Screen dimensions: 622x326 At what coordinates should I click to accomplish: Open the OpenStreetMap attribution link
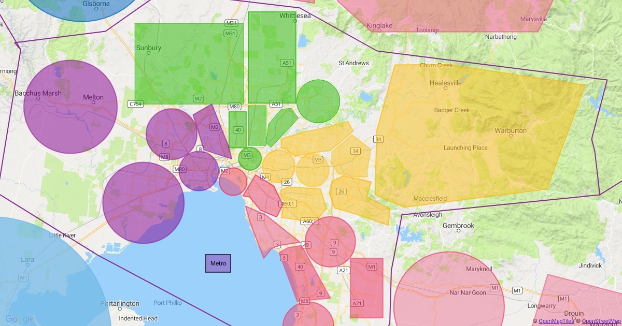[x=601, y=321]
